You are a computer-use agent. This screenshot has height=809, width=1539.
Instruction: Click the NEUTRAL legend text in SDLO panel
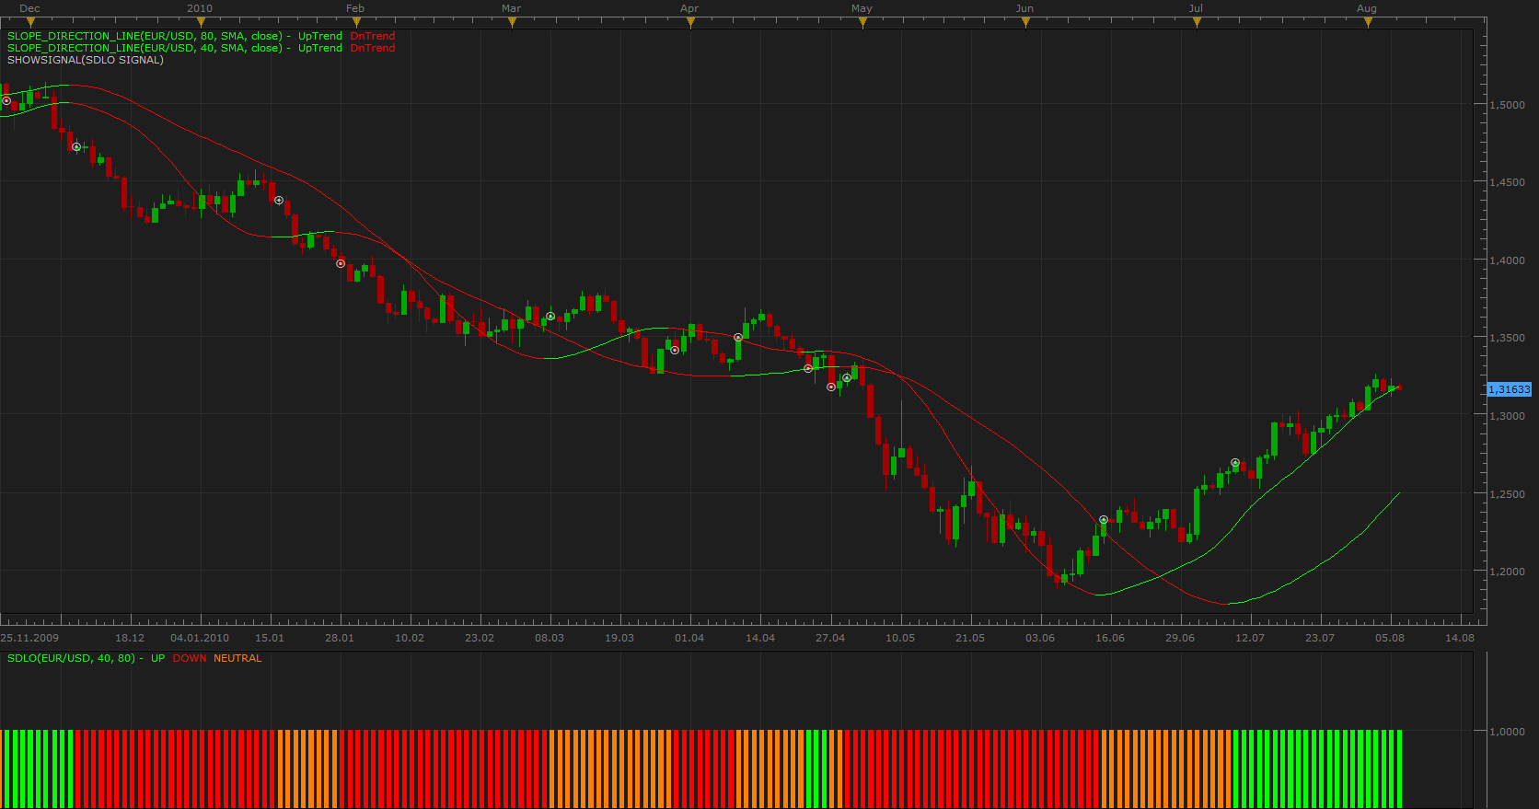coord(237,658)
